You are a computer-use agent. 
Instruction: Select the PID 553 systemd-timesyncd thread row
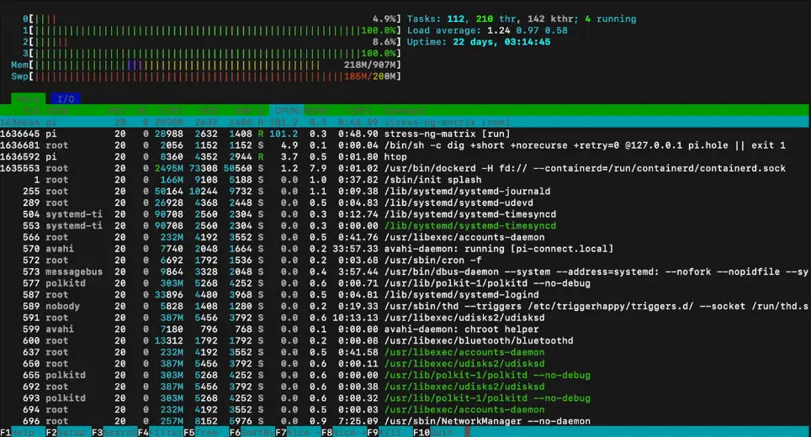[x=405, y=225]
